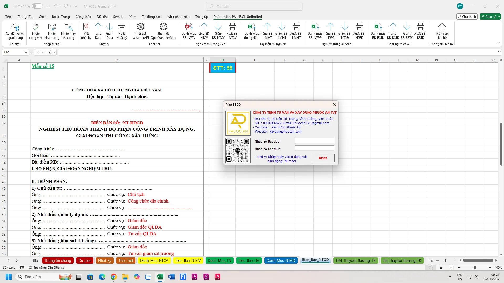Click Giảm BB-BSTK arrow

click(407, 31)
